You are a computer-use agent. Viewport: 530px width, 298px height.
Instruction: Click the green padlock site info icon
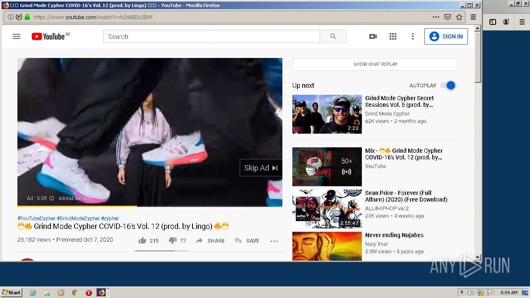27,17
